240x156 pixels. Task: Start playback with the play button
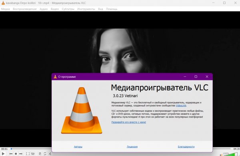click(3, 154)
